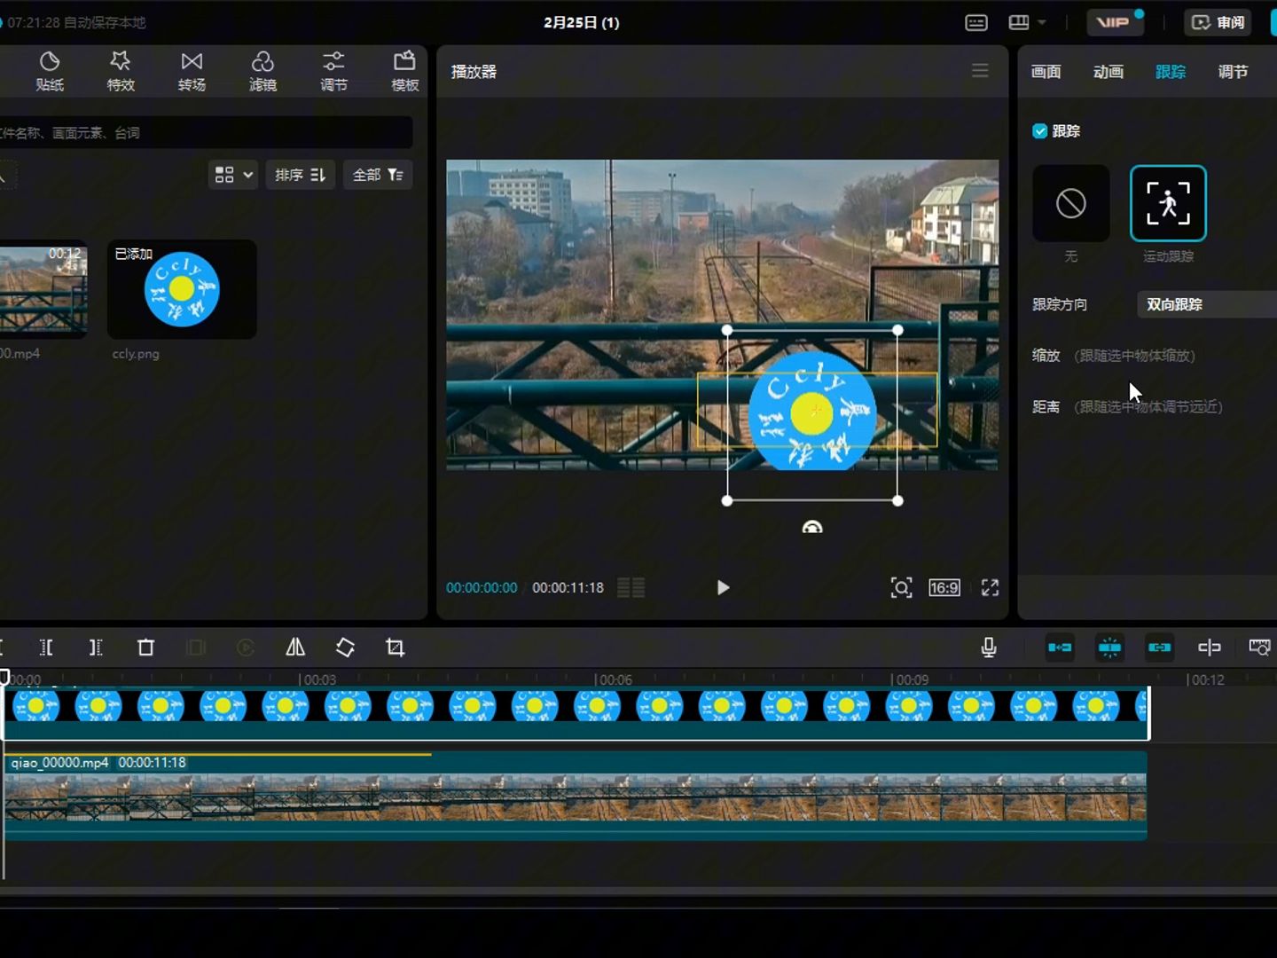
Task: Switch to the 画面 tab
Action: click(x=1046, y=72)
